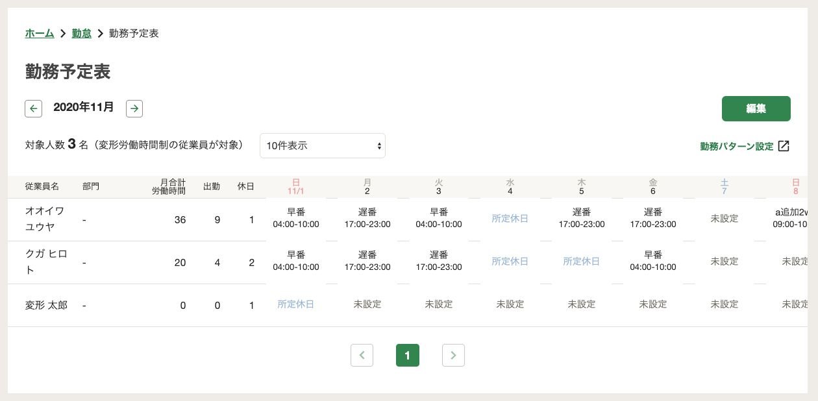Screen dimensions: 818x401
Task: Open 勤怠 breadcrumb link
Action: (82, 33)
